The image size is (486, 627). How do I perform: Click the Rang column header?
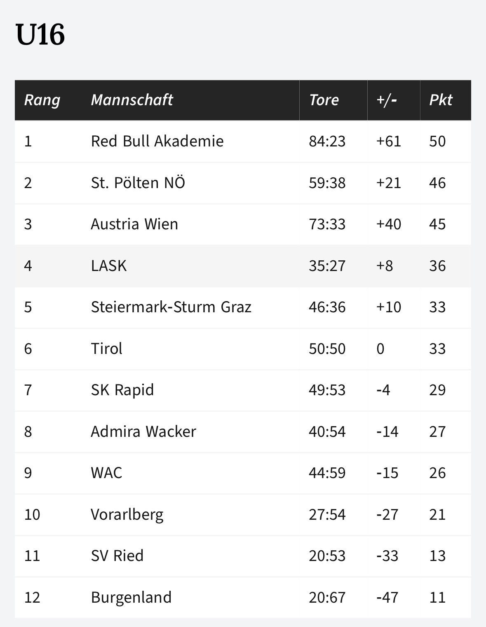click(42, 100)
